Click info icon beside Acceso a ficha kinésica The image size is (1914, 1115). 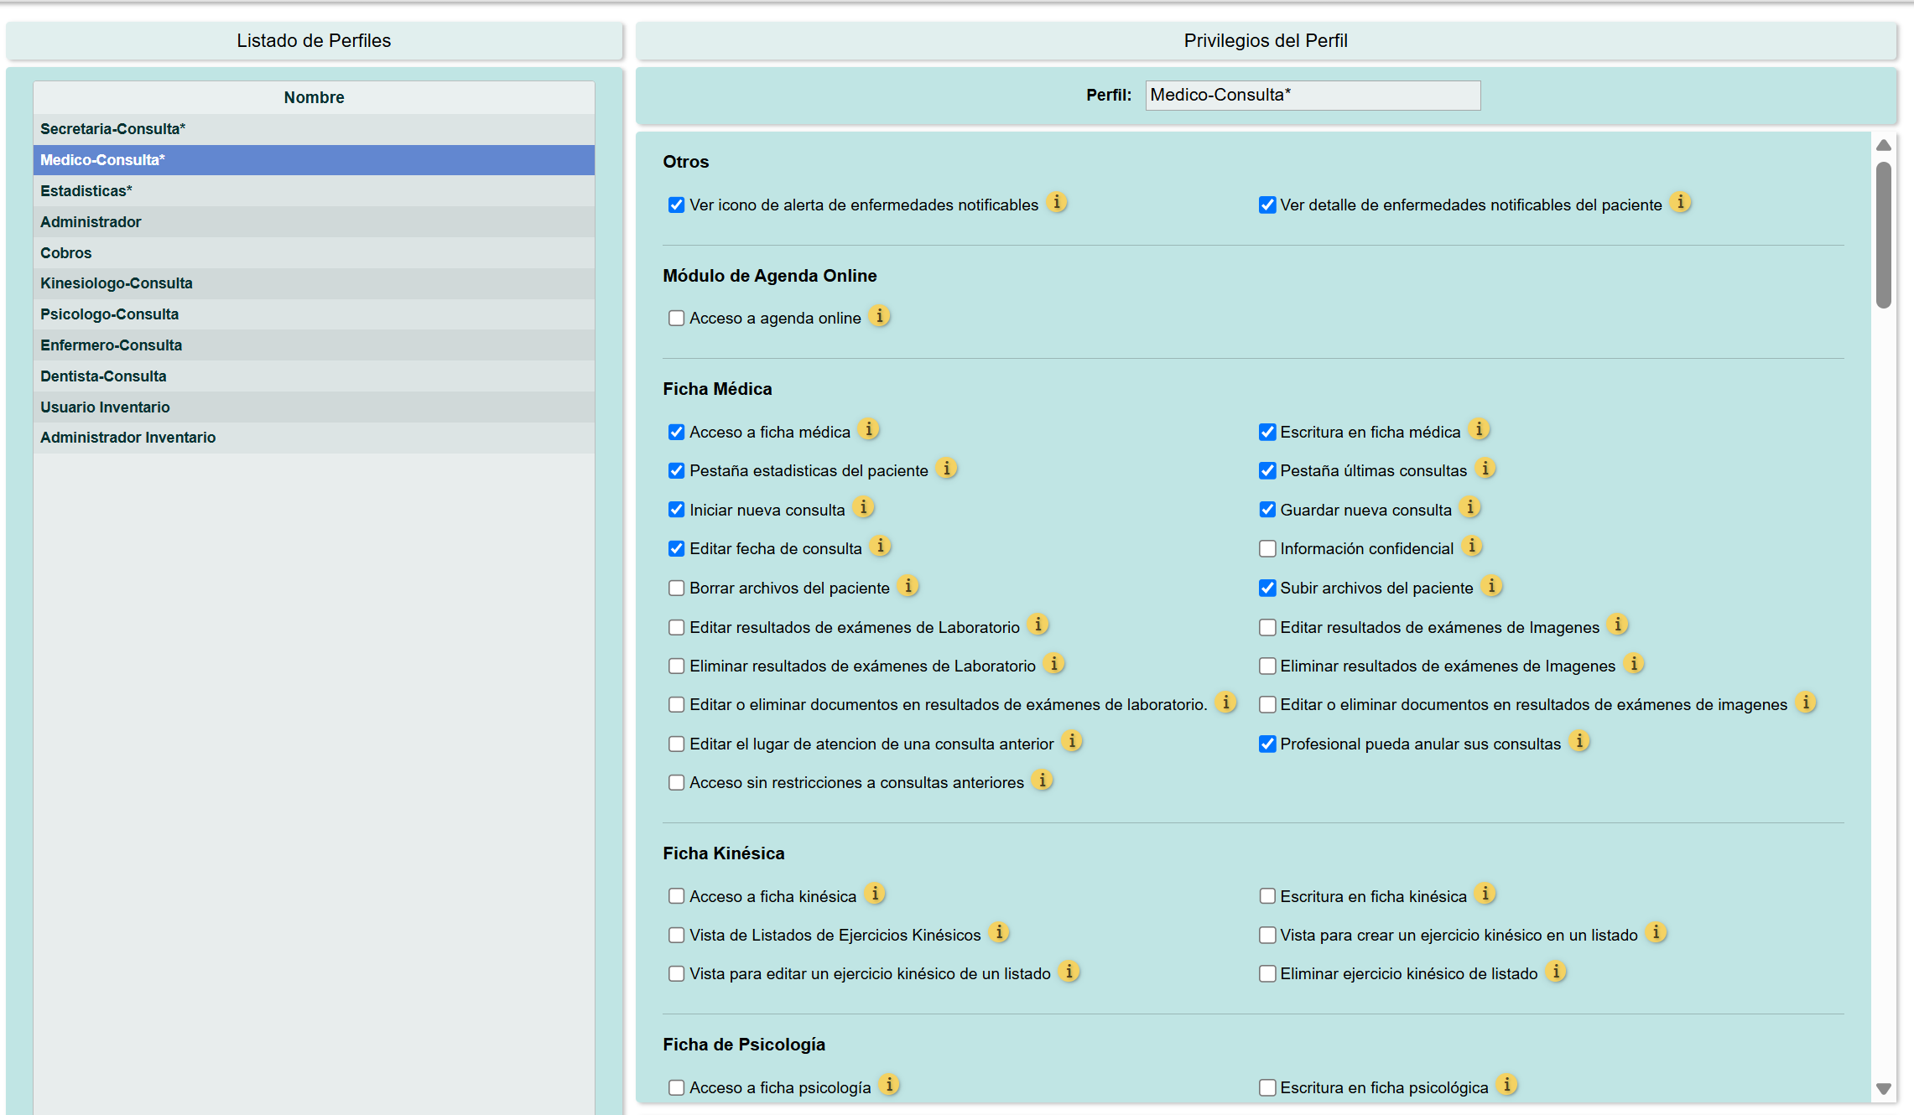pyautogui.click(x=875, y=894)
